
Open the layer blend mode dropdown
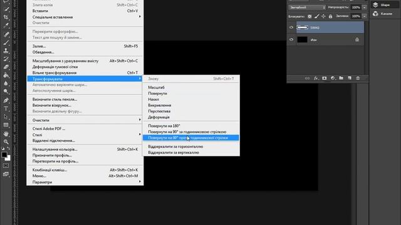pyautogui.click(x=307, y=7)
